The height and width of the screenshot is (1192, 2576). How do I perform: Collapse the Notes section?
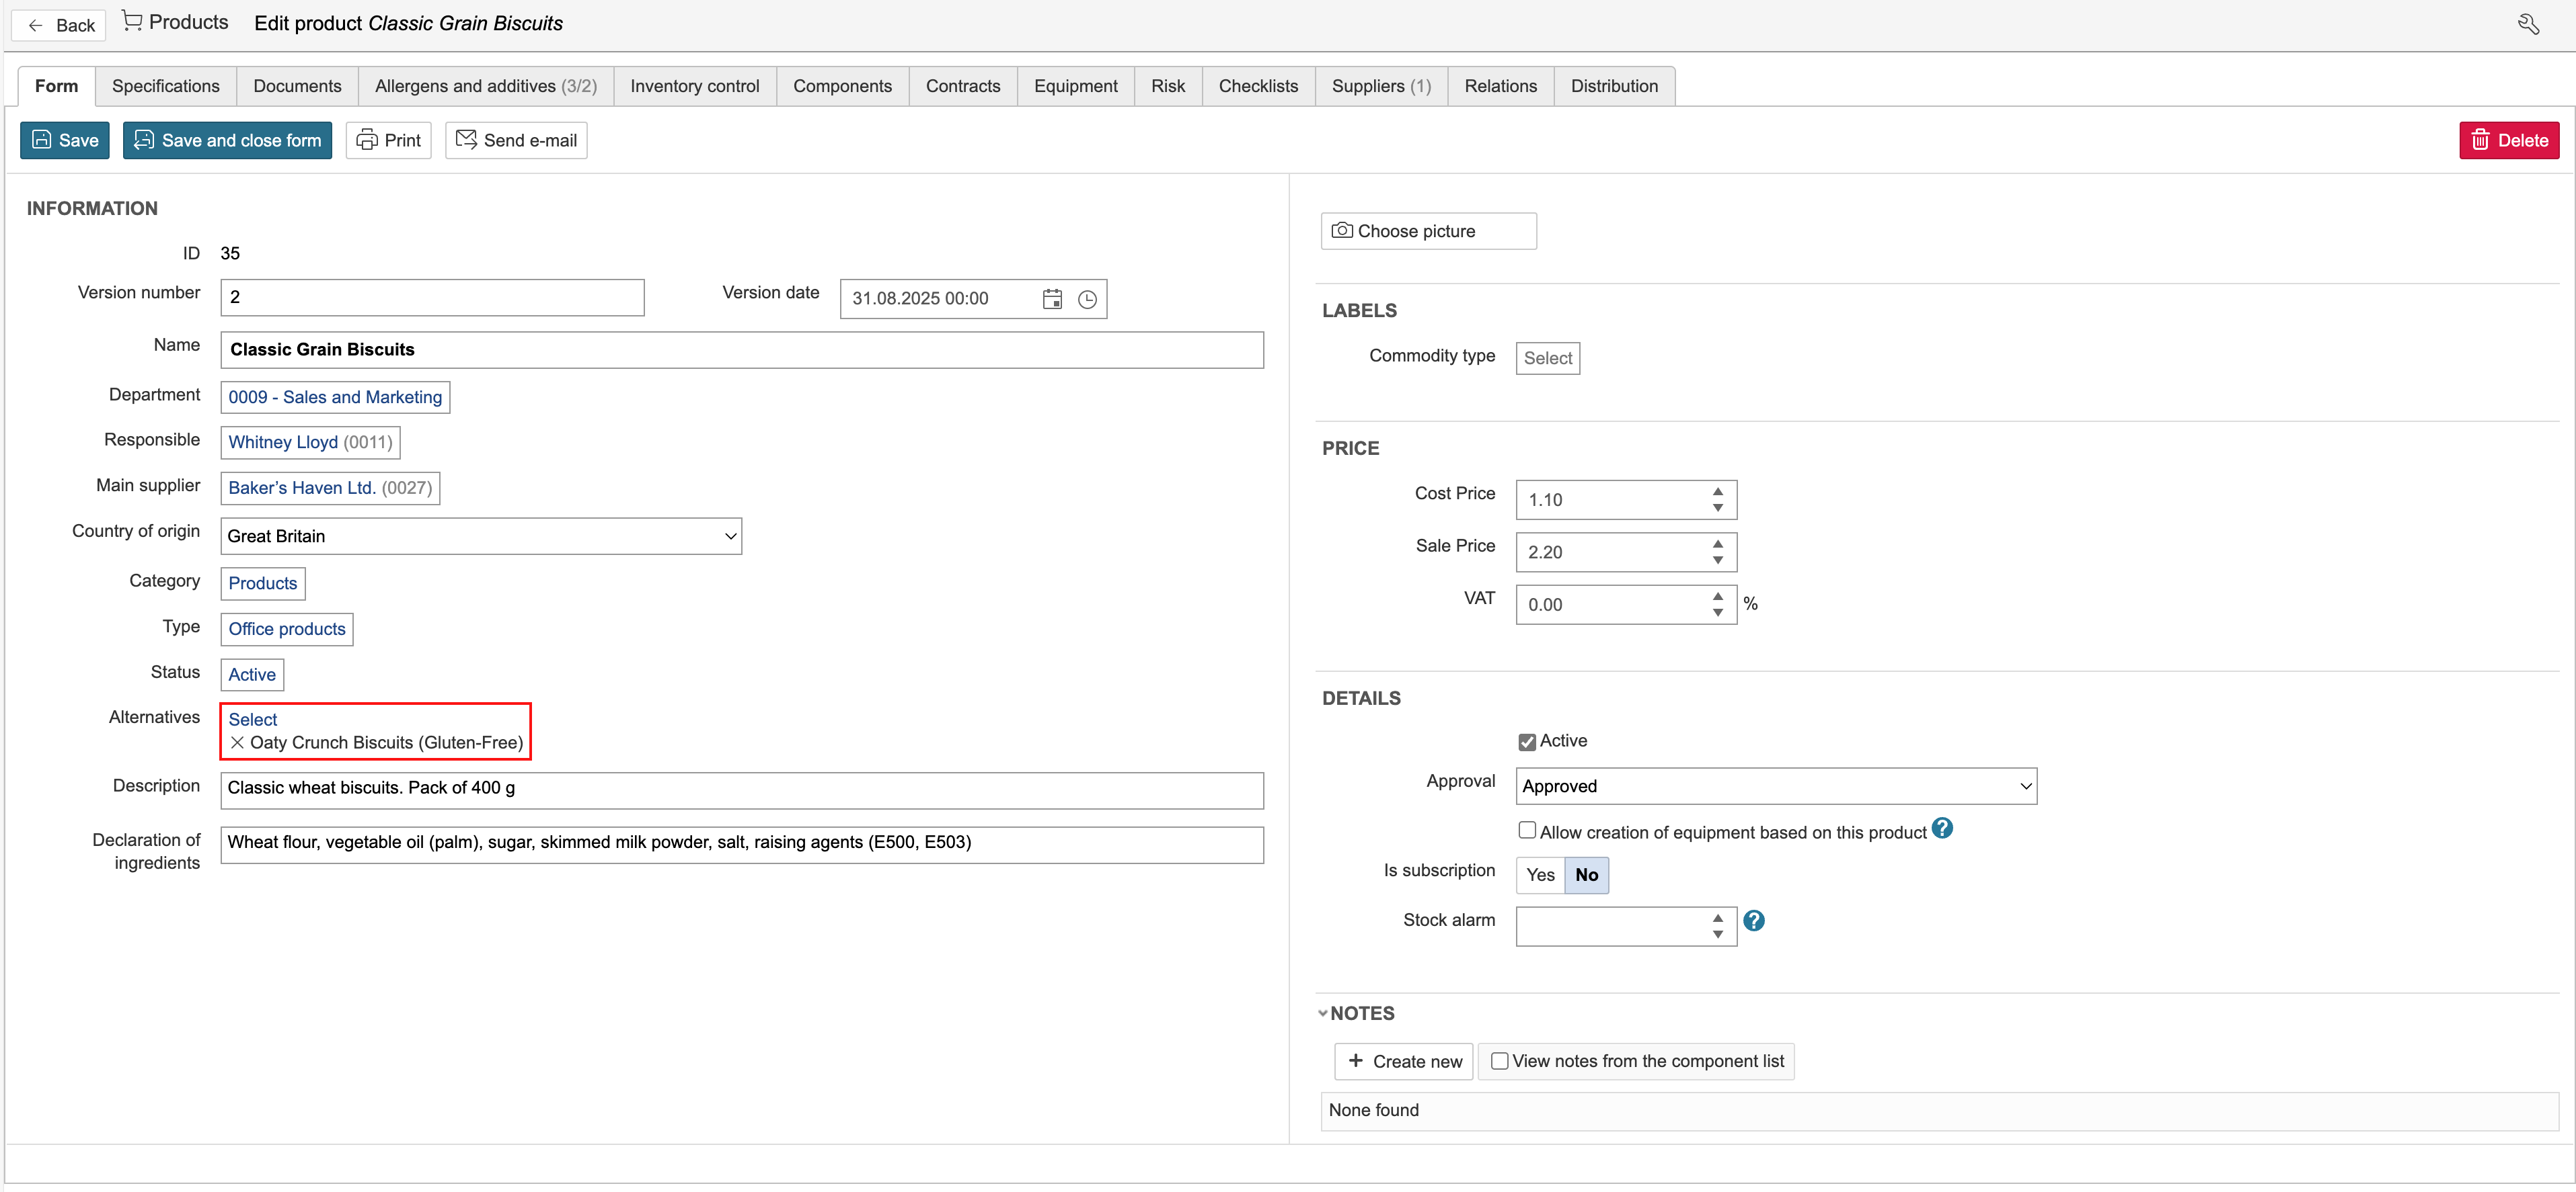tap(1323, 1013)
